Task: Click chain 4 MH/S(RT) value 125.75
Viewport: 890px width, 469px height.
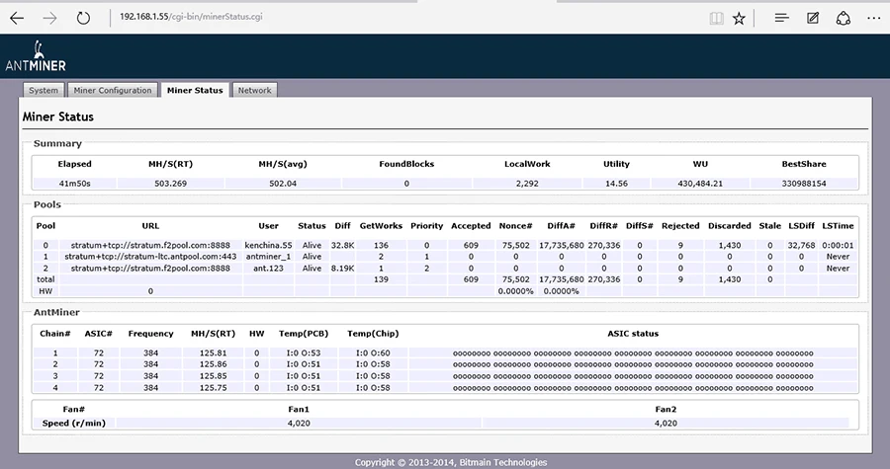Action: [x=213, y=388]
